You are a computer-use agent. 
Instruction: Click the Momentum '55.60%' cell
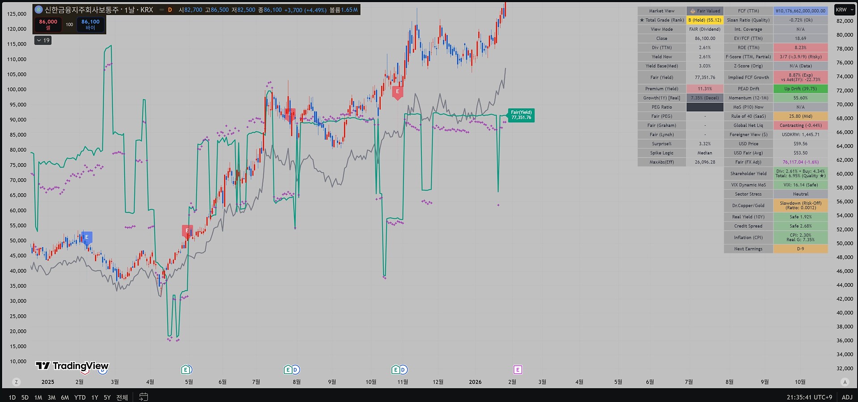click(x=800, y=98)
